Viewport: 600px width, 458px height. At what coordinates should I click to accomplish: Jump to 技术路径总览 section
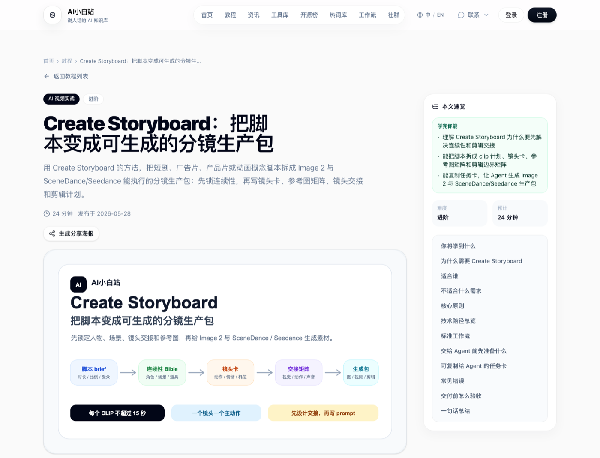click(x=458, y=321)
